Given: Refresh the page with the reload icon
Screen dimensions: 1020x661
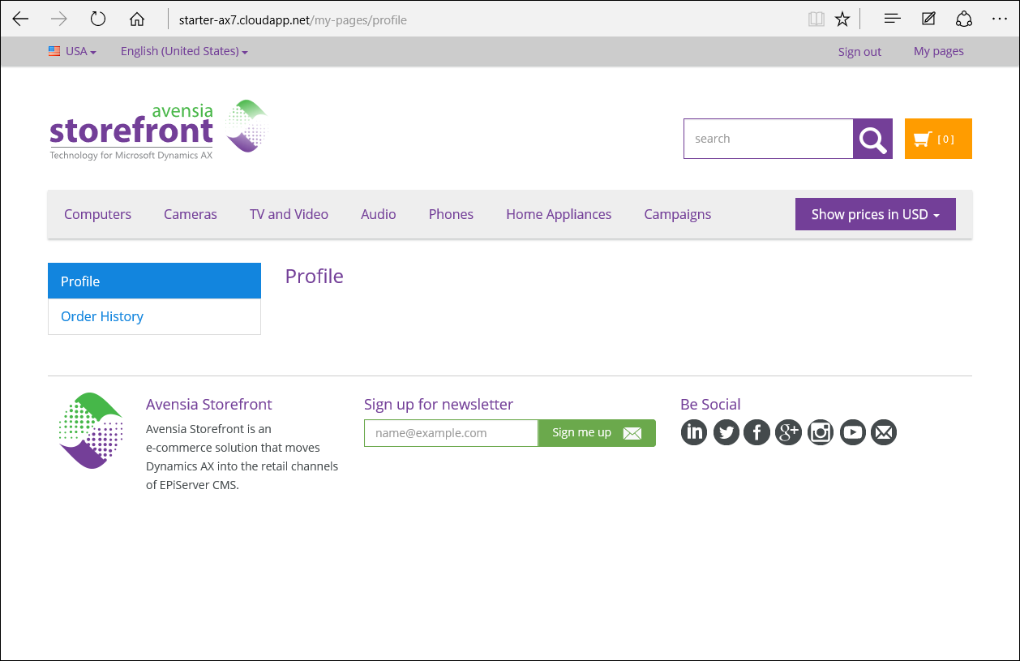Looking at the screenshot, I should click(98, 19).
